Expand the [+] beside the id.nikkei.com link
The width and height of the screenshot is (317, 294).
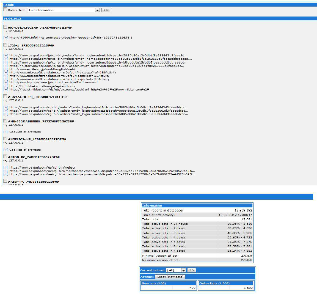tap(5, 85)
